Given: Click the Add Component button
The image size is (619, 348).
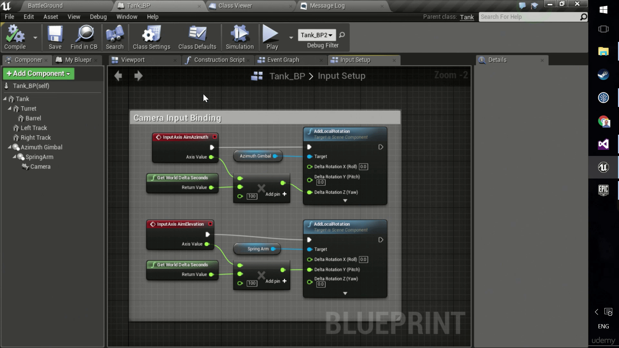Looking at the screenshot, I should [38, 74].
